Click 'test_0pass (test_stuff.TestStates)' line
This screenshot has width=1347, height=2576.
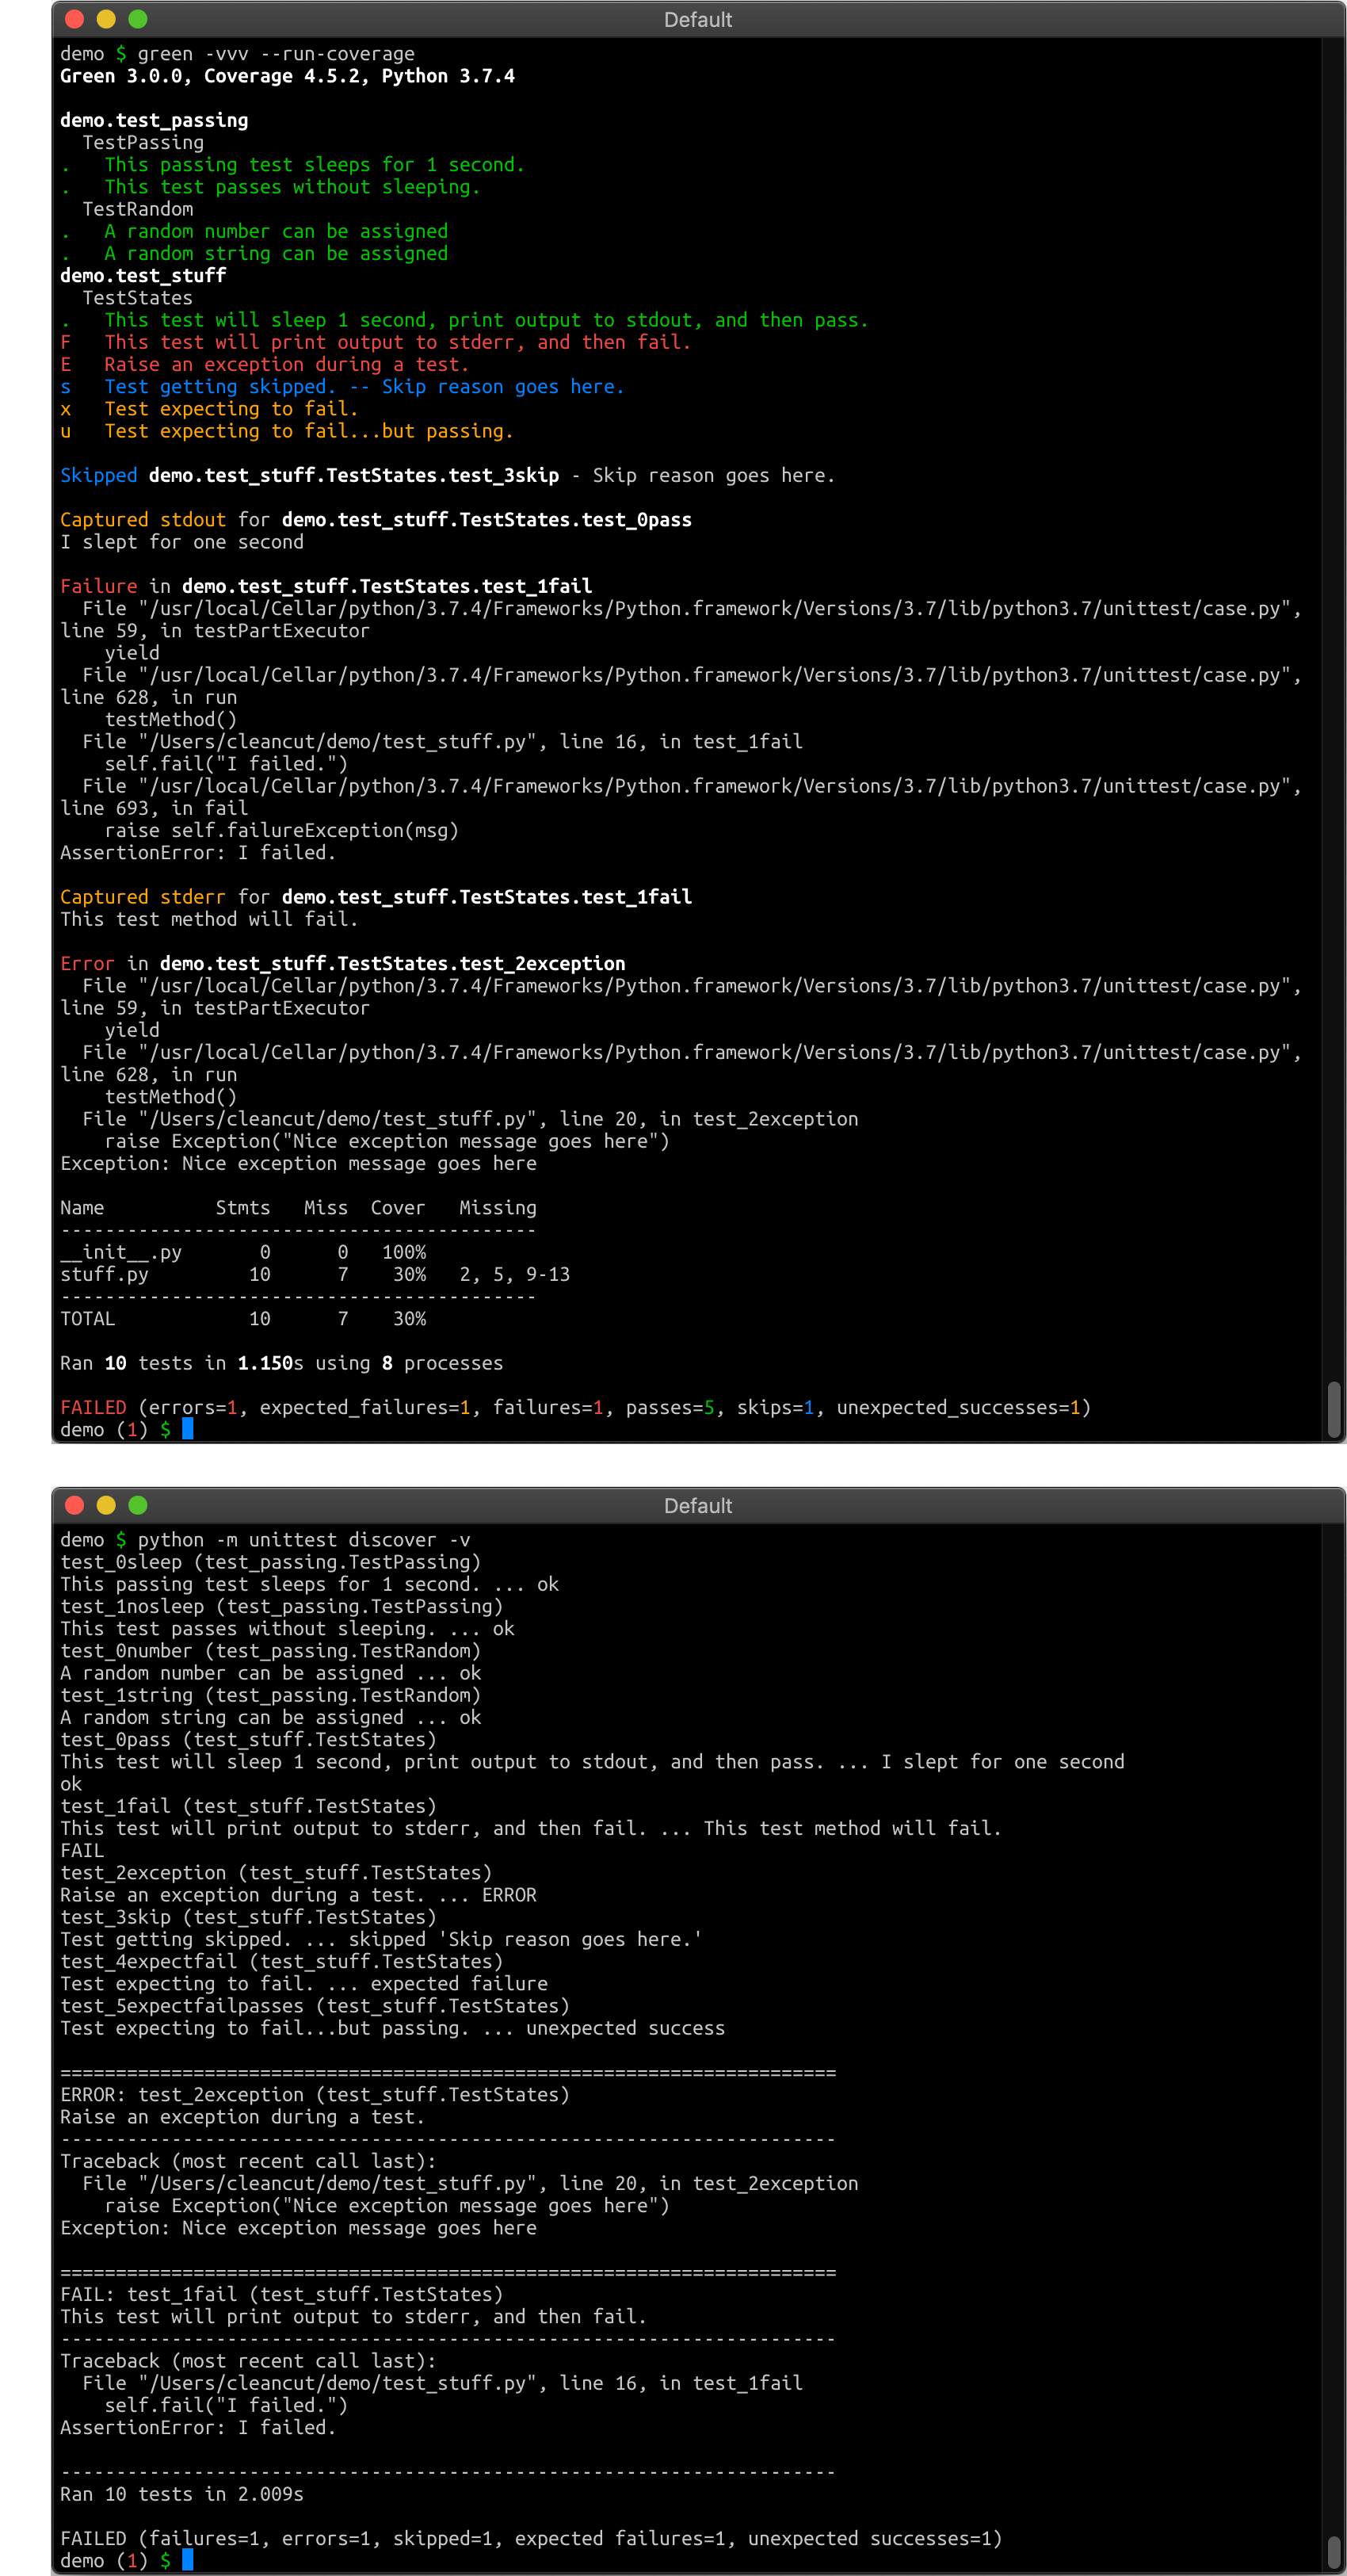click(x=248, y=1739)
